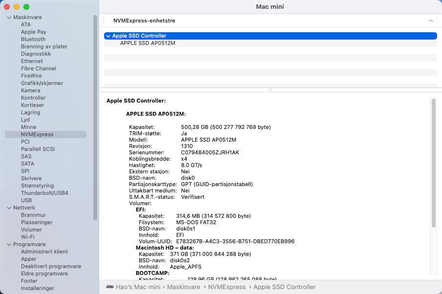Image resolution: width=442 pixels, height=294 pixels.
Task: Select SATA in the sidebar
Action: 27,164
